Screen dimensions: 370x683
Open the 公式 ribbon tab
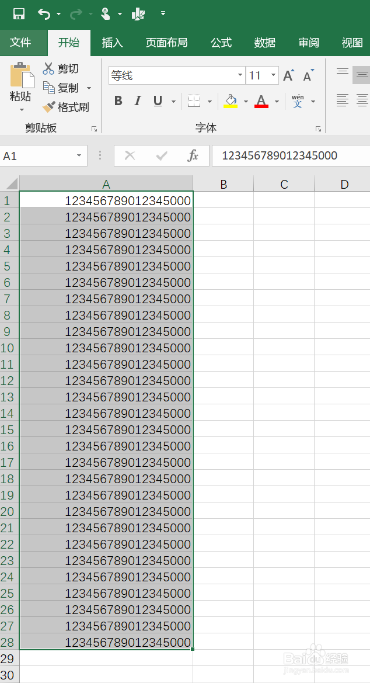pyautogui.click(x=221, y=42)
